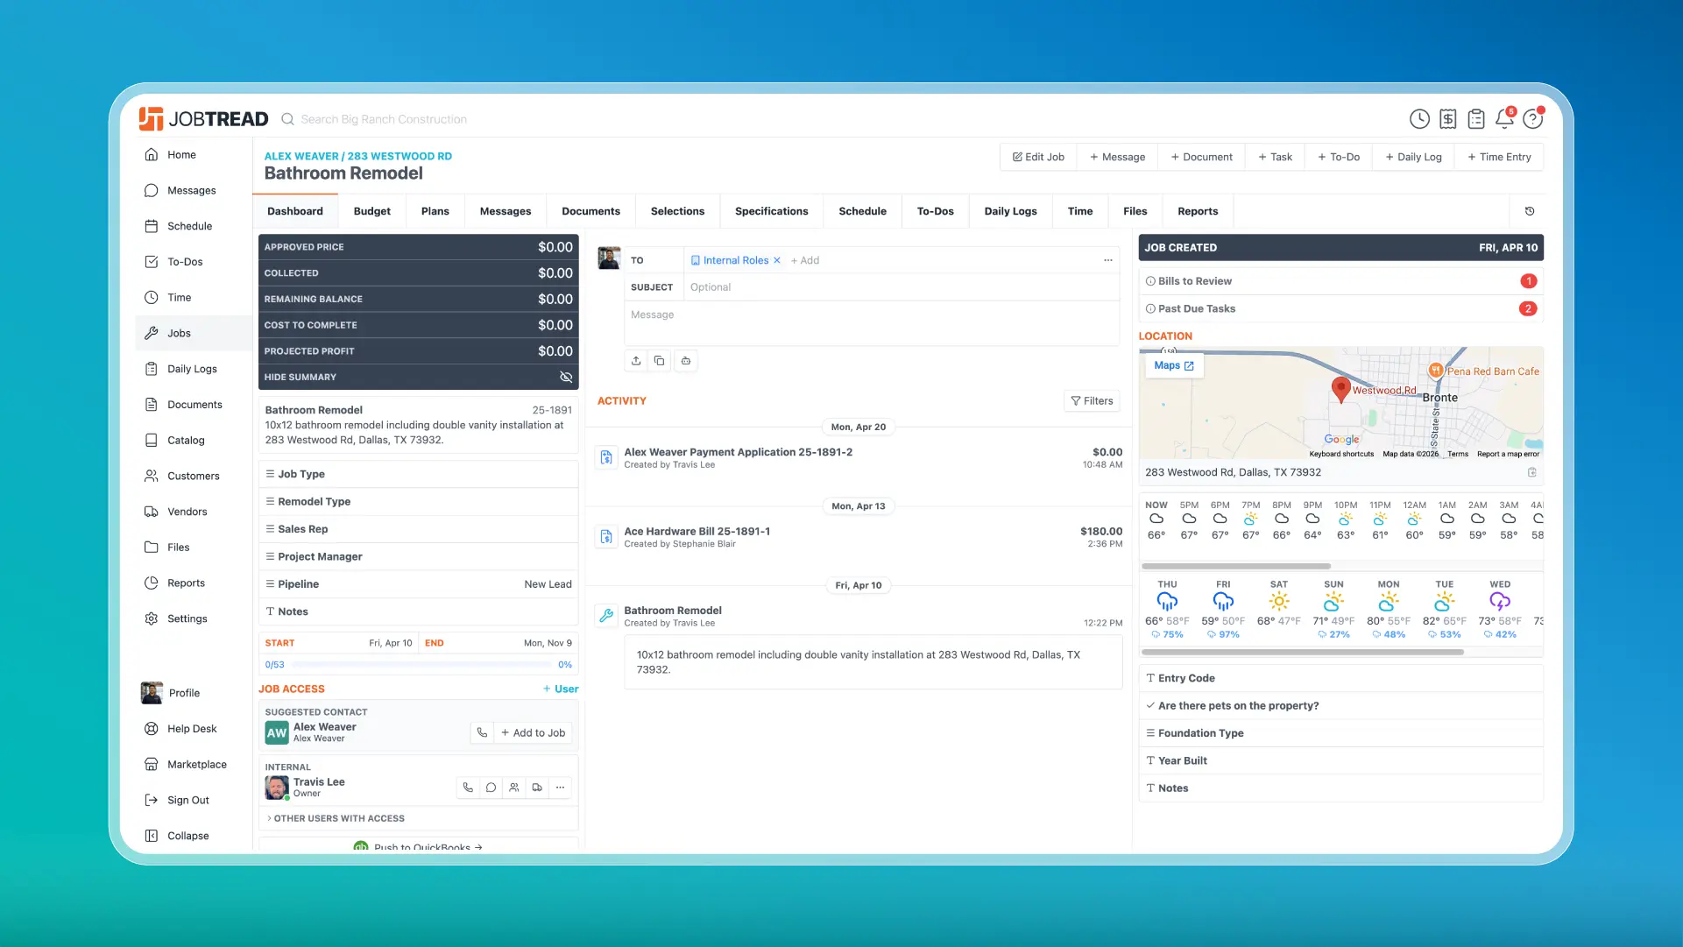Viewport: 1683px width, 947px height.
Task: Open the Ace Hardware Bill document icon
Action: pos(606,537)
